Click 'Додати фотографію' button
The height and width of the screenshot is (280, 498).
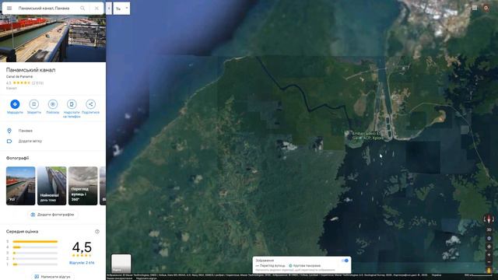(53, 215)
